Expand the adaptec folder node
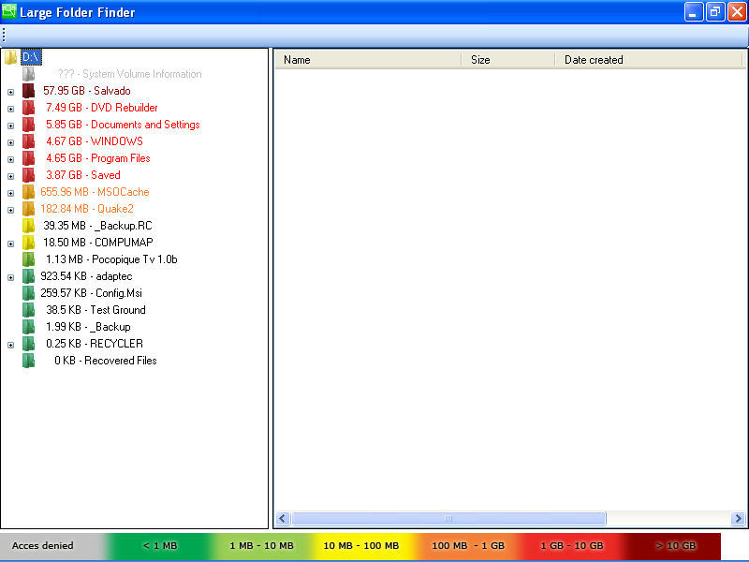The width and height of the screenshot is (749, 562). pos(11,277)
